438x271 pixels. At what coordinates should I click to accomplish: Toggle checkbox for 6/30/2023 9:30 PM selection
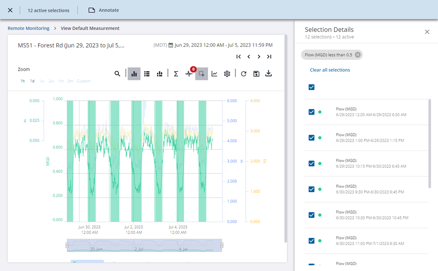point(312,189)
